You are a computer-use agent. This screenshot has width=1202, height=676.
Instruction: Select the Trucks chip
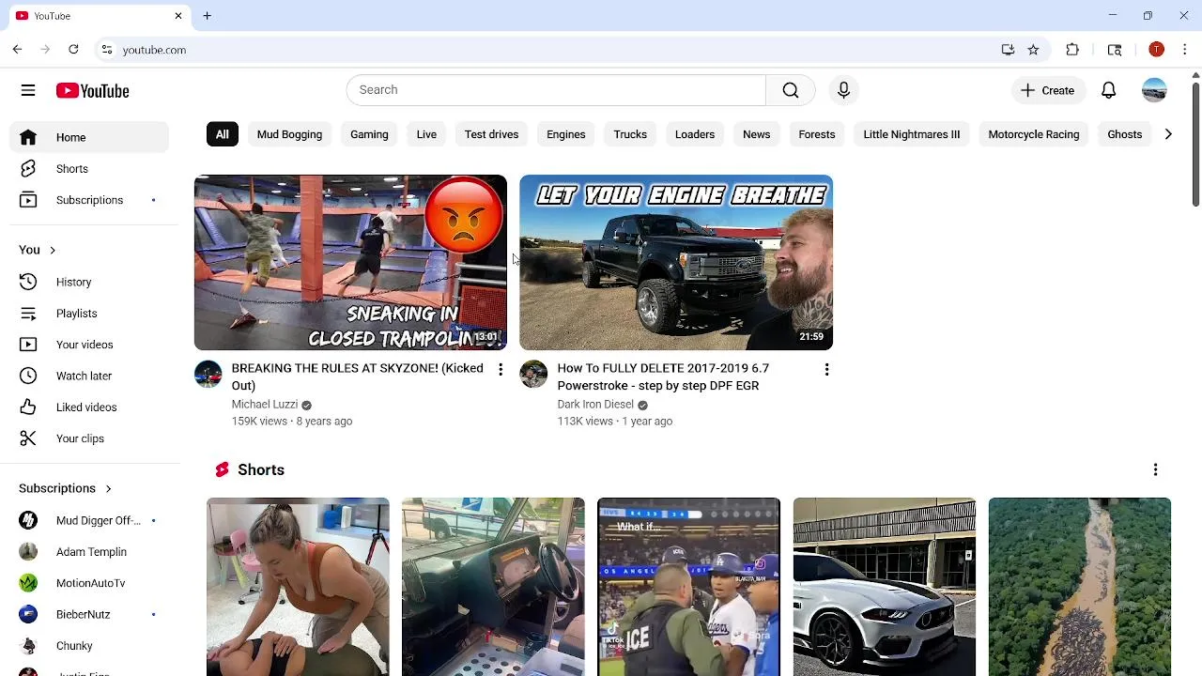630,134
